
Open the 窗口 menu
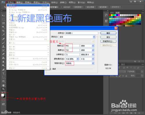(x=81, y=2)
